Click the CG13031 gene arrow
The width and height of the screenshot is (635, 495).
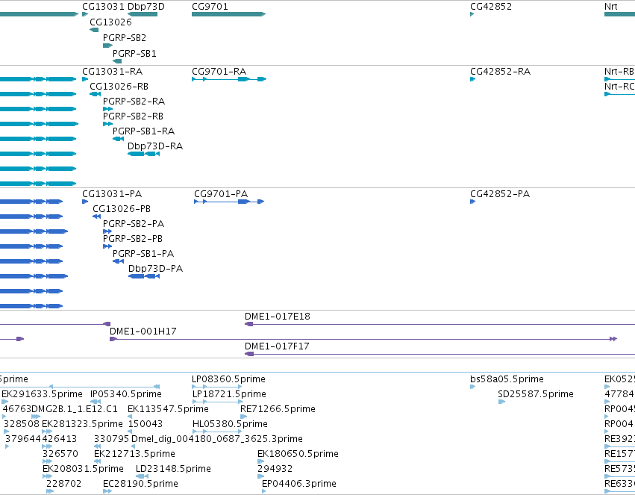tap(84, 14)
